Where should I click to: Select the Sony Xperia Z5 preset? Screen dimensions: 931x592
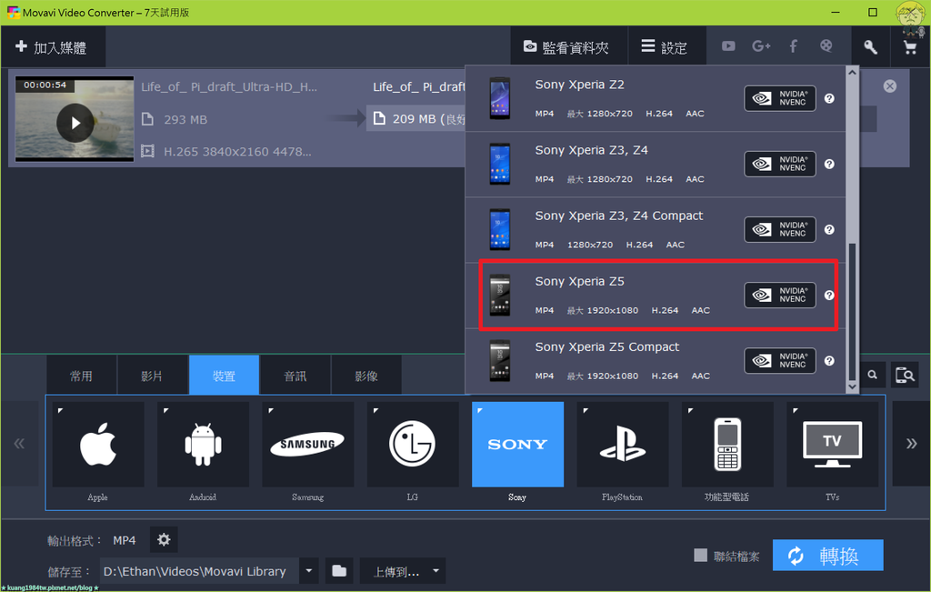(x=655, y=296)
